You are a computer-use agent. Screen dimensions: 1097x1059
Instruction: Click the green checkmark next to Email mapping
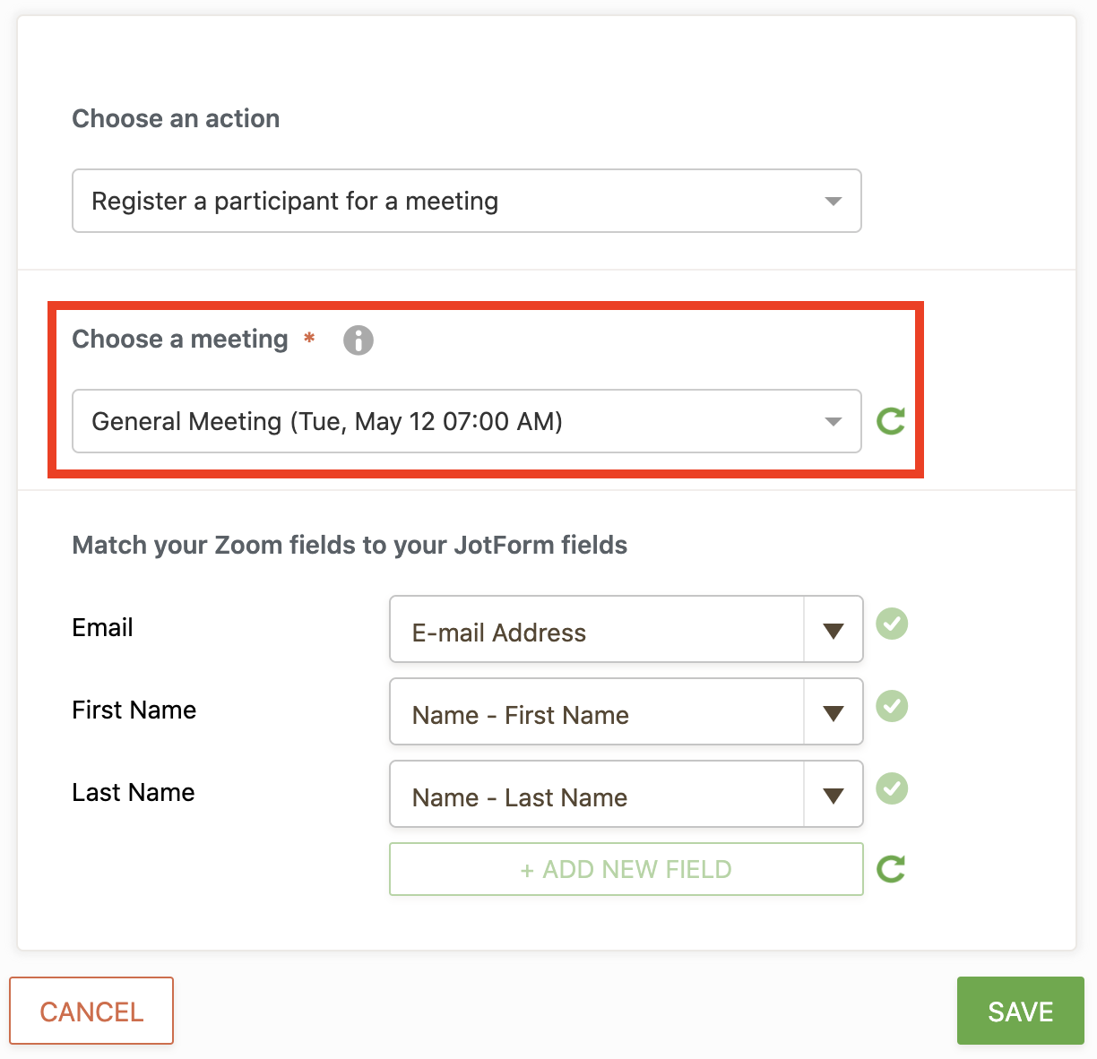point(892,624)
